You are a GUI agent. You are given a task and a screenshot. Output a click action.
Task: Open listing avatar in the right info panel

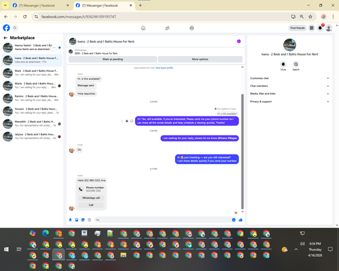290,45
